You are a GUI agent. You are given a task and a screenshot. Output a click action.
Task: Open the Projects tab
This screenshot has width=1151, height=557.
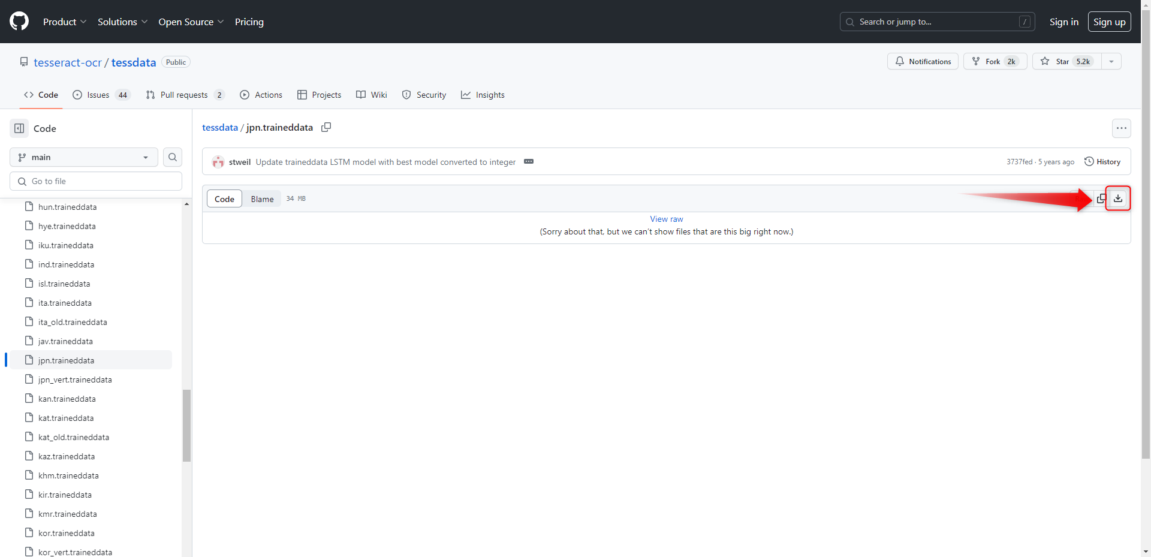click(319, 95)
